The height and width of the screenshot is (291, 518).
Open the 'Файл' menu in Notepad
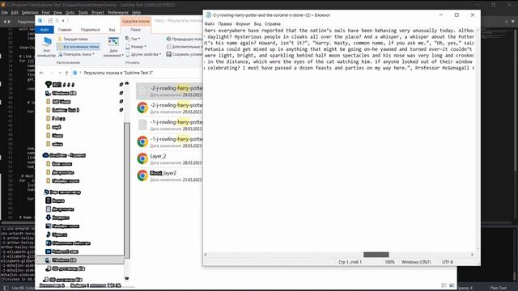(x=210, y=24)
